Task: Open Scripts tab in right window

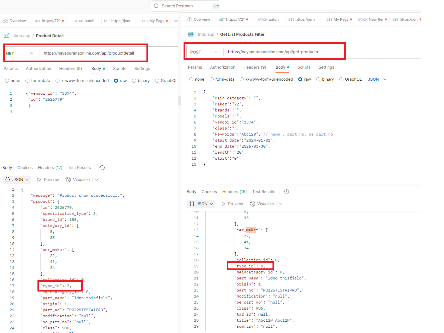Action: (304, 67)
